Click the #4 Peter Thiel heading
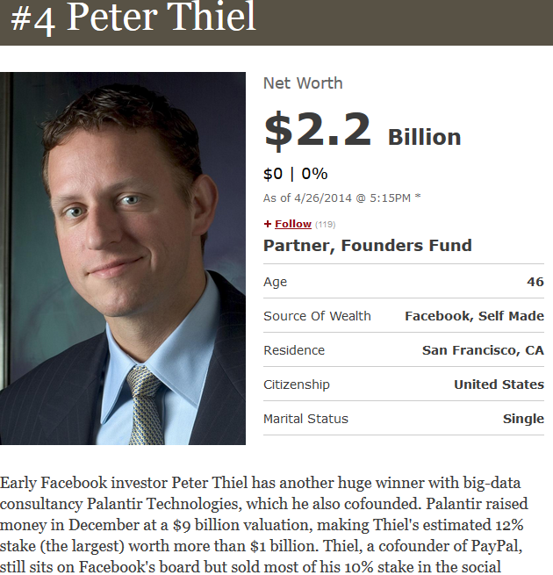553x575 pixels. 133,18
